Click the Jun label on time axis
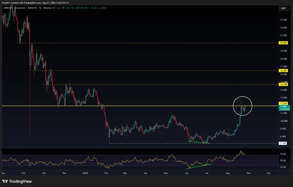The image size is (293, 187). [x=187, y=173]
